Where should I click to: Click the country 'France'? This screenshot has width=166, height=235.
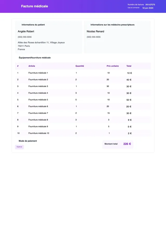(x=22, y=49)
